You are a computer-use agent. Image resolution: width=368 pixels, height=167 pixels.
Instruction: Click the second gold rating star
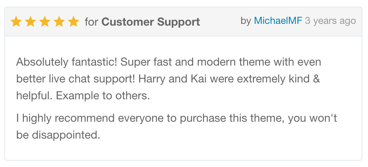[31, 22]
